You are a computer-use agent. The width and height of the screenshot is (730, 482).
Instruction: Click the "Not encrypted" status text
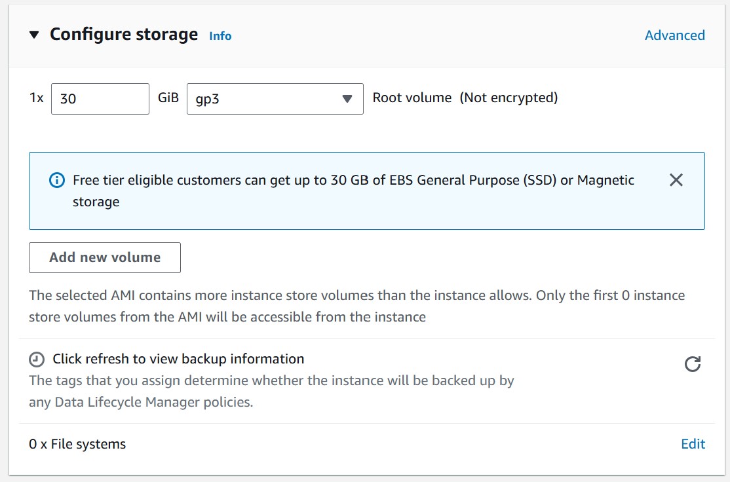(509, 98)
